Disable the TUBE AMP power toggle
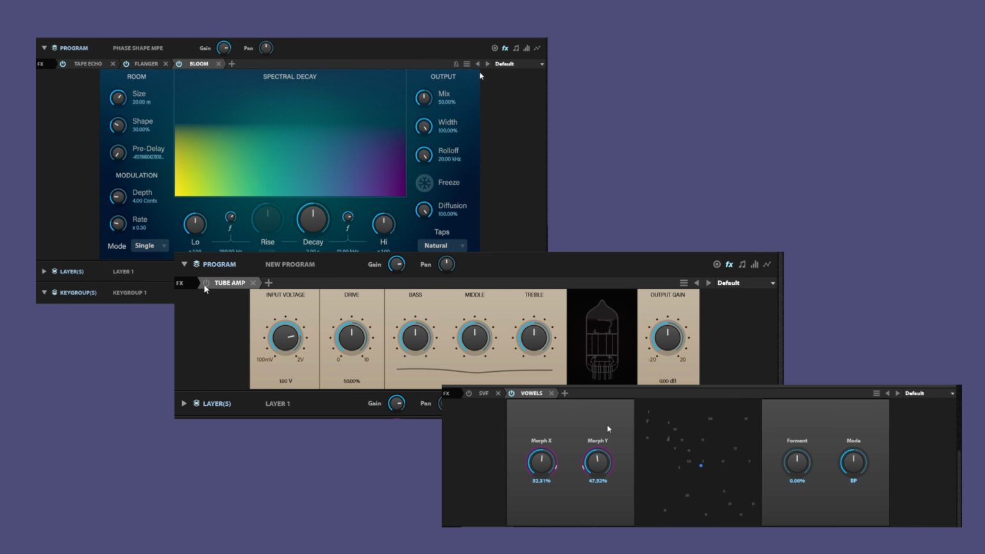Image resolution: width=985 pixels, height=554 pixels. tap(206, 283)
